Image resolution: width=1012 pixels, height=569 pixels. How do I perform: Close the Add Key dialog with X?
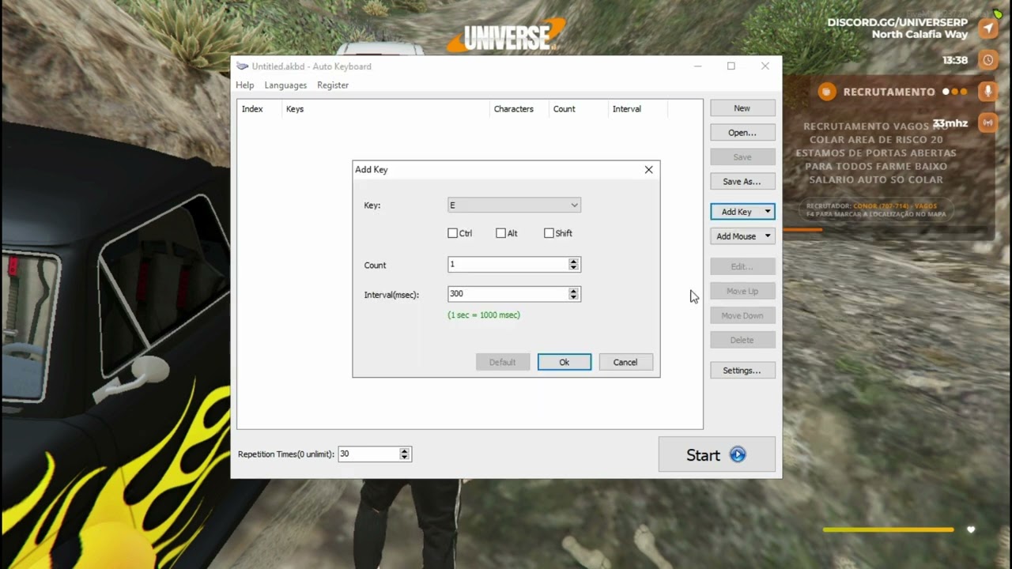click(648, 169)
